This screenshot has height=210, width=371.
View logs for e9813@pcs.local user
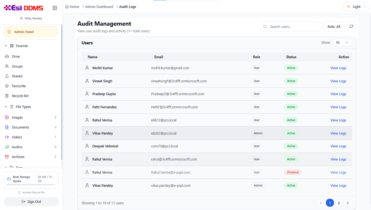click(x=338, y=120)
